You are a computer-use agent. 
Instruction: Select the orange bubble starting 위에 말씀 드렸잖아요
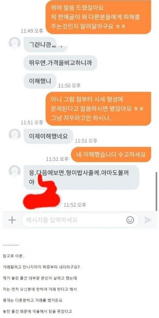[x=98, y=17]
